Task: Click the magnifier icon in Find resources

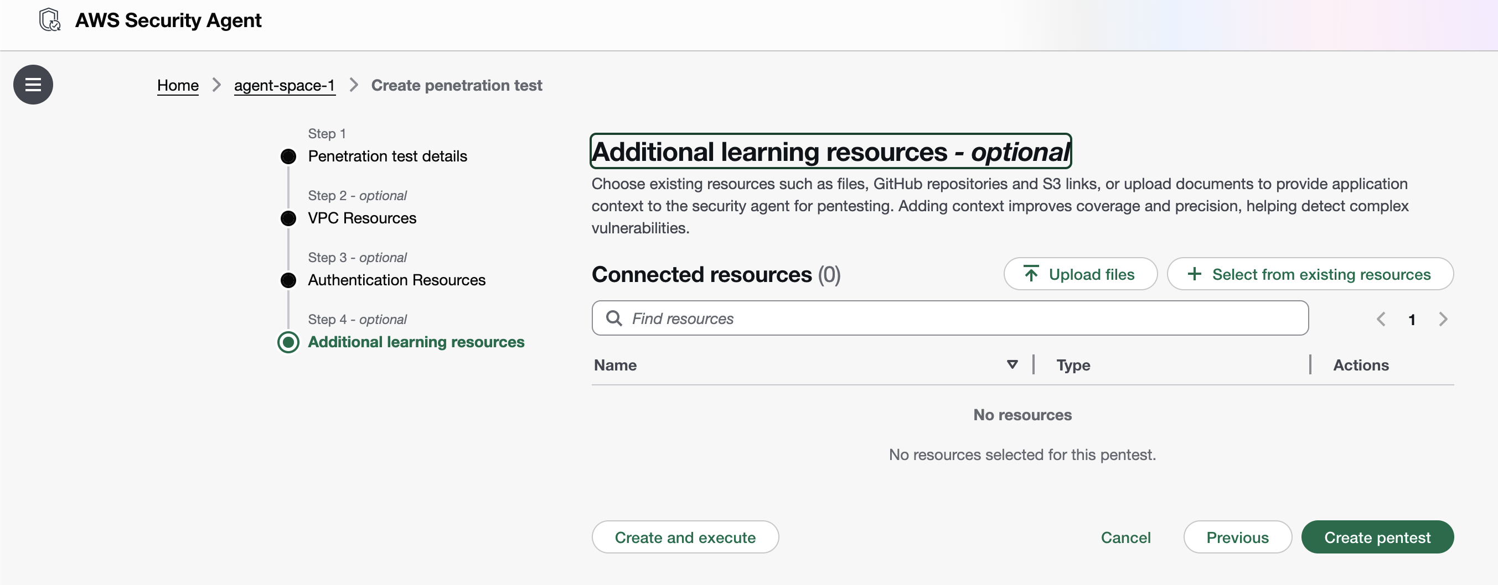Action: click(613, 318)
